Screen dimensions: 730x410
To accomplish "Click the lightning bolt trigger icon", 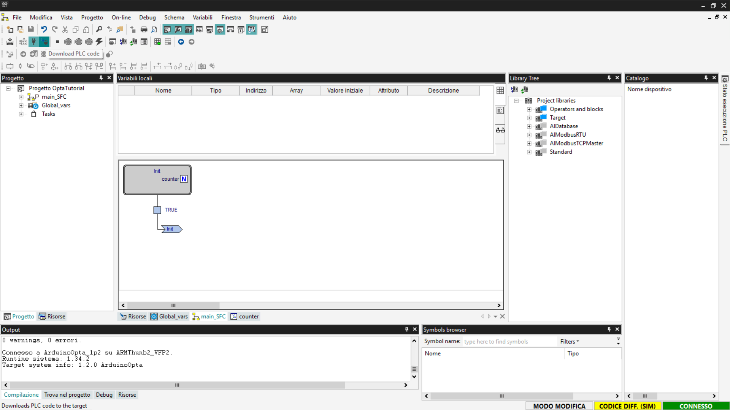I will click(x=99, y=42).
